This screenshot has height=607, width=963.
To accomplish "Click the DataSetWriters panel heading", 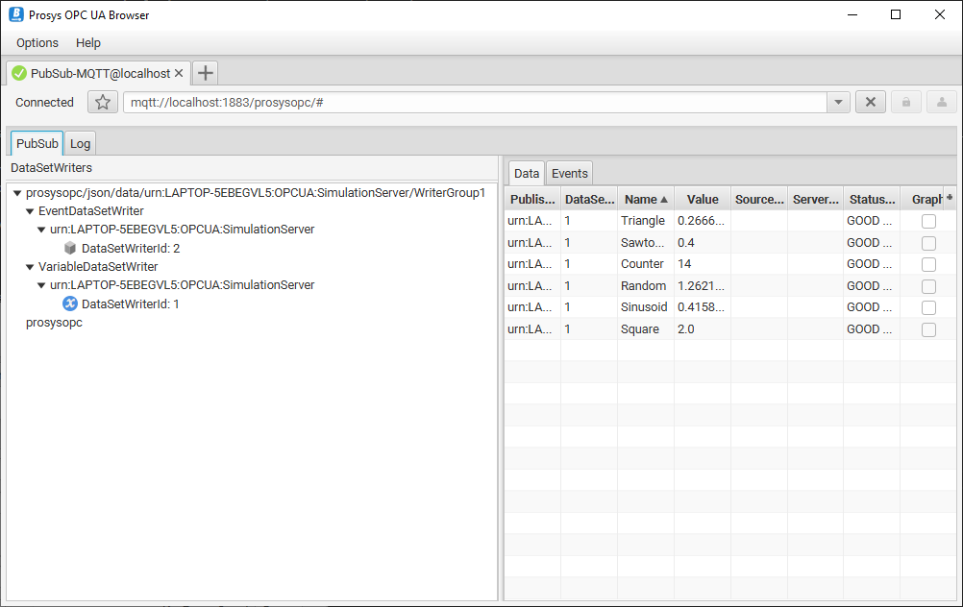I will (52, 167).
